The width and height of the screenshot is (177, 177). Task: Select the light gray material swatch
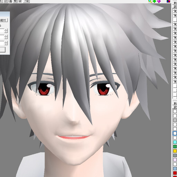pos(175,120)
